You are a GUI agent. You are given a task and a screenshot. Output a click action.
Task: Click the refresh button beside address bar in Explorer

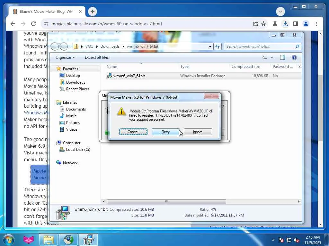pyautogui.click(x=218, y=47)
